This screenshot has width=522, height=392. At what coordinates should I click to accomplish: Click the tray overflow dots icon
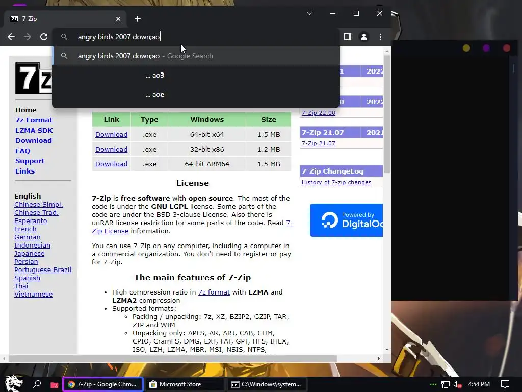[433, 385]
